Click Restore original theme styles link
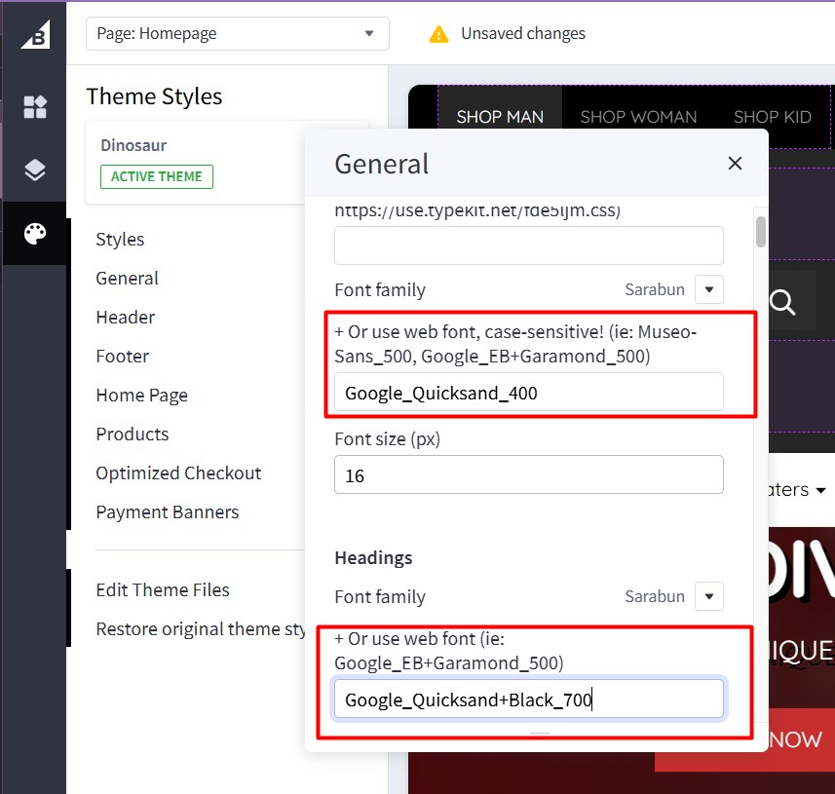835x794 pixels. click(x=201, y=629)
